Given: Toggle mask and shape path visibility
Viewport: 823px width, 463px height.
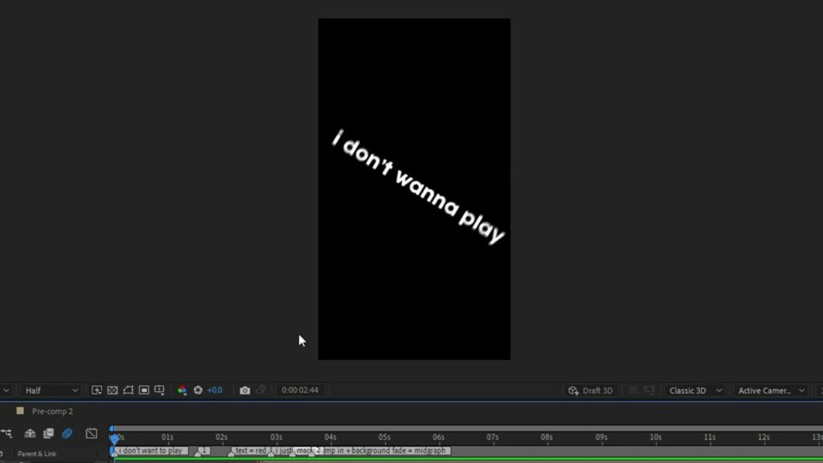Looking at the screenshot, I should point(128,391).
